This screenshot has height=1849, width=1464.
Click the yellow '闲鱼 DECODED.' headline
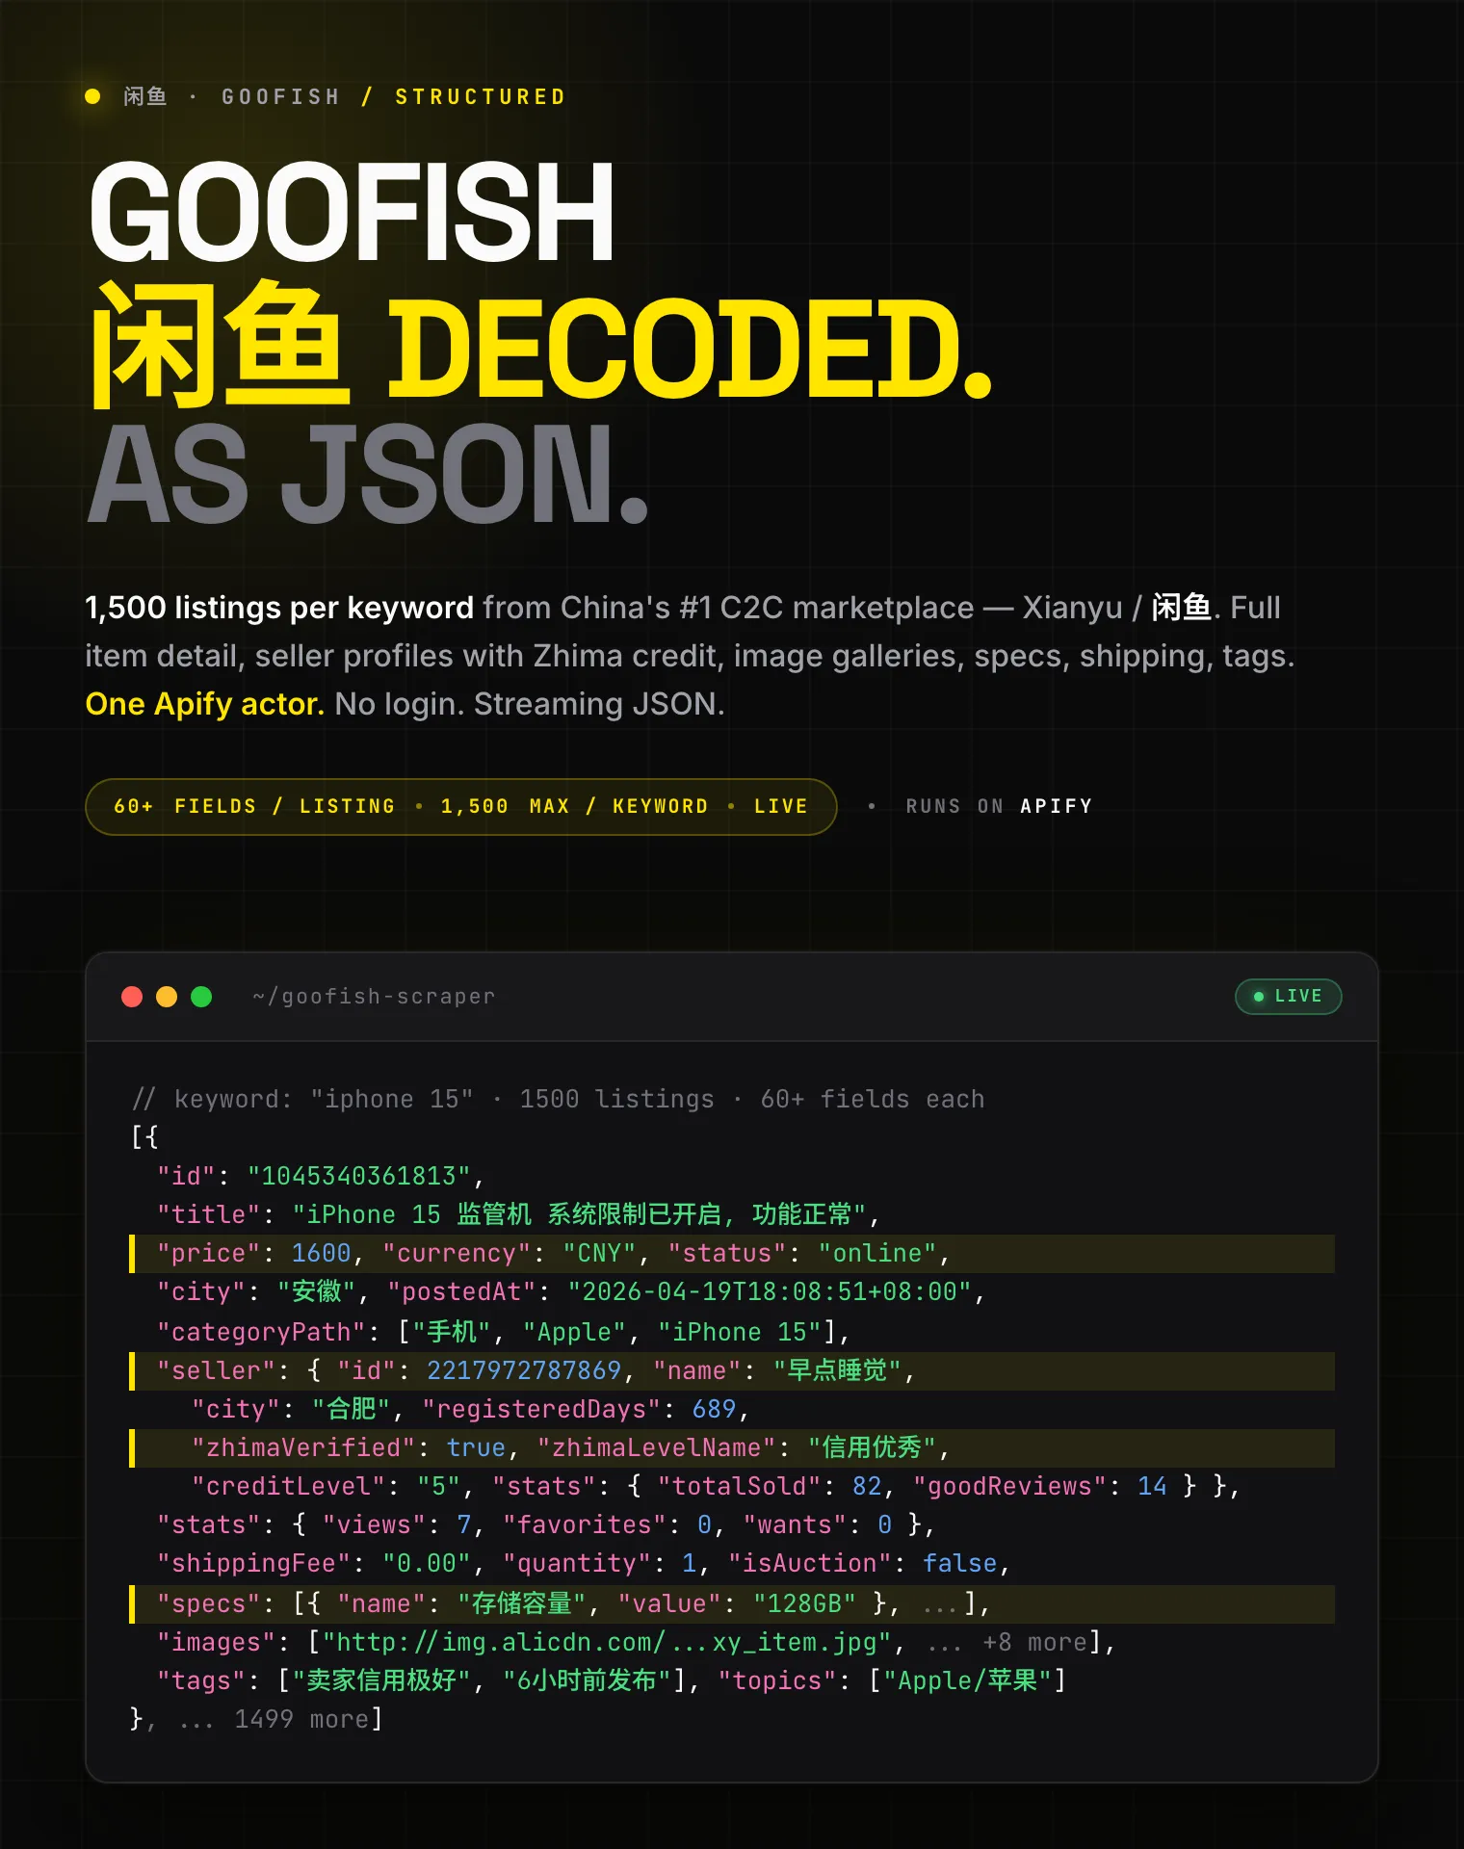541,347
